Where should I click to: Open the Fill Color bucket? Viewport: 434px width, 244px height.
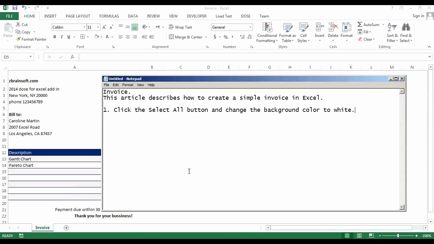97,37
